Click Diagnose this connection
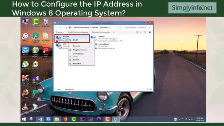Image resolution: width=224 pixels, height=126 pixels. click(x=101, y=32)
